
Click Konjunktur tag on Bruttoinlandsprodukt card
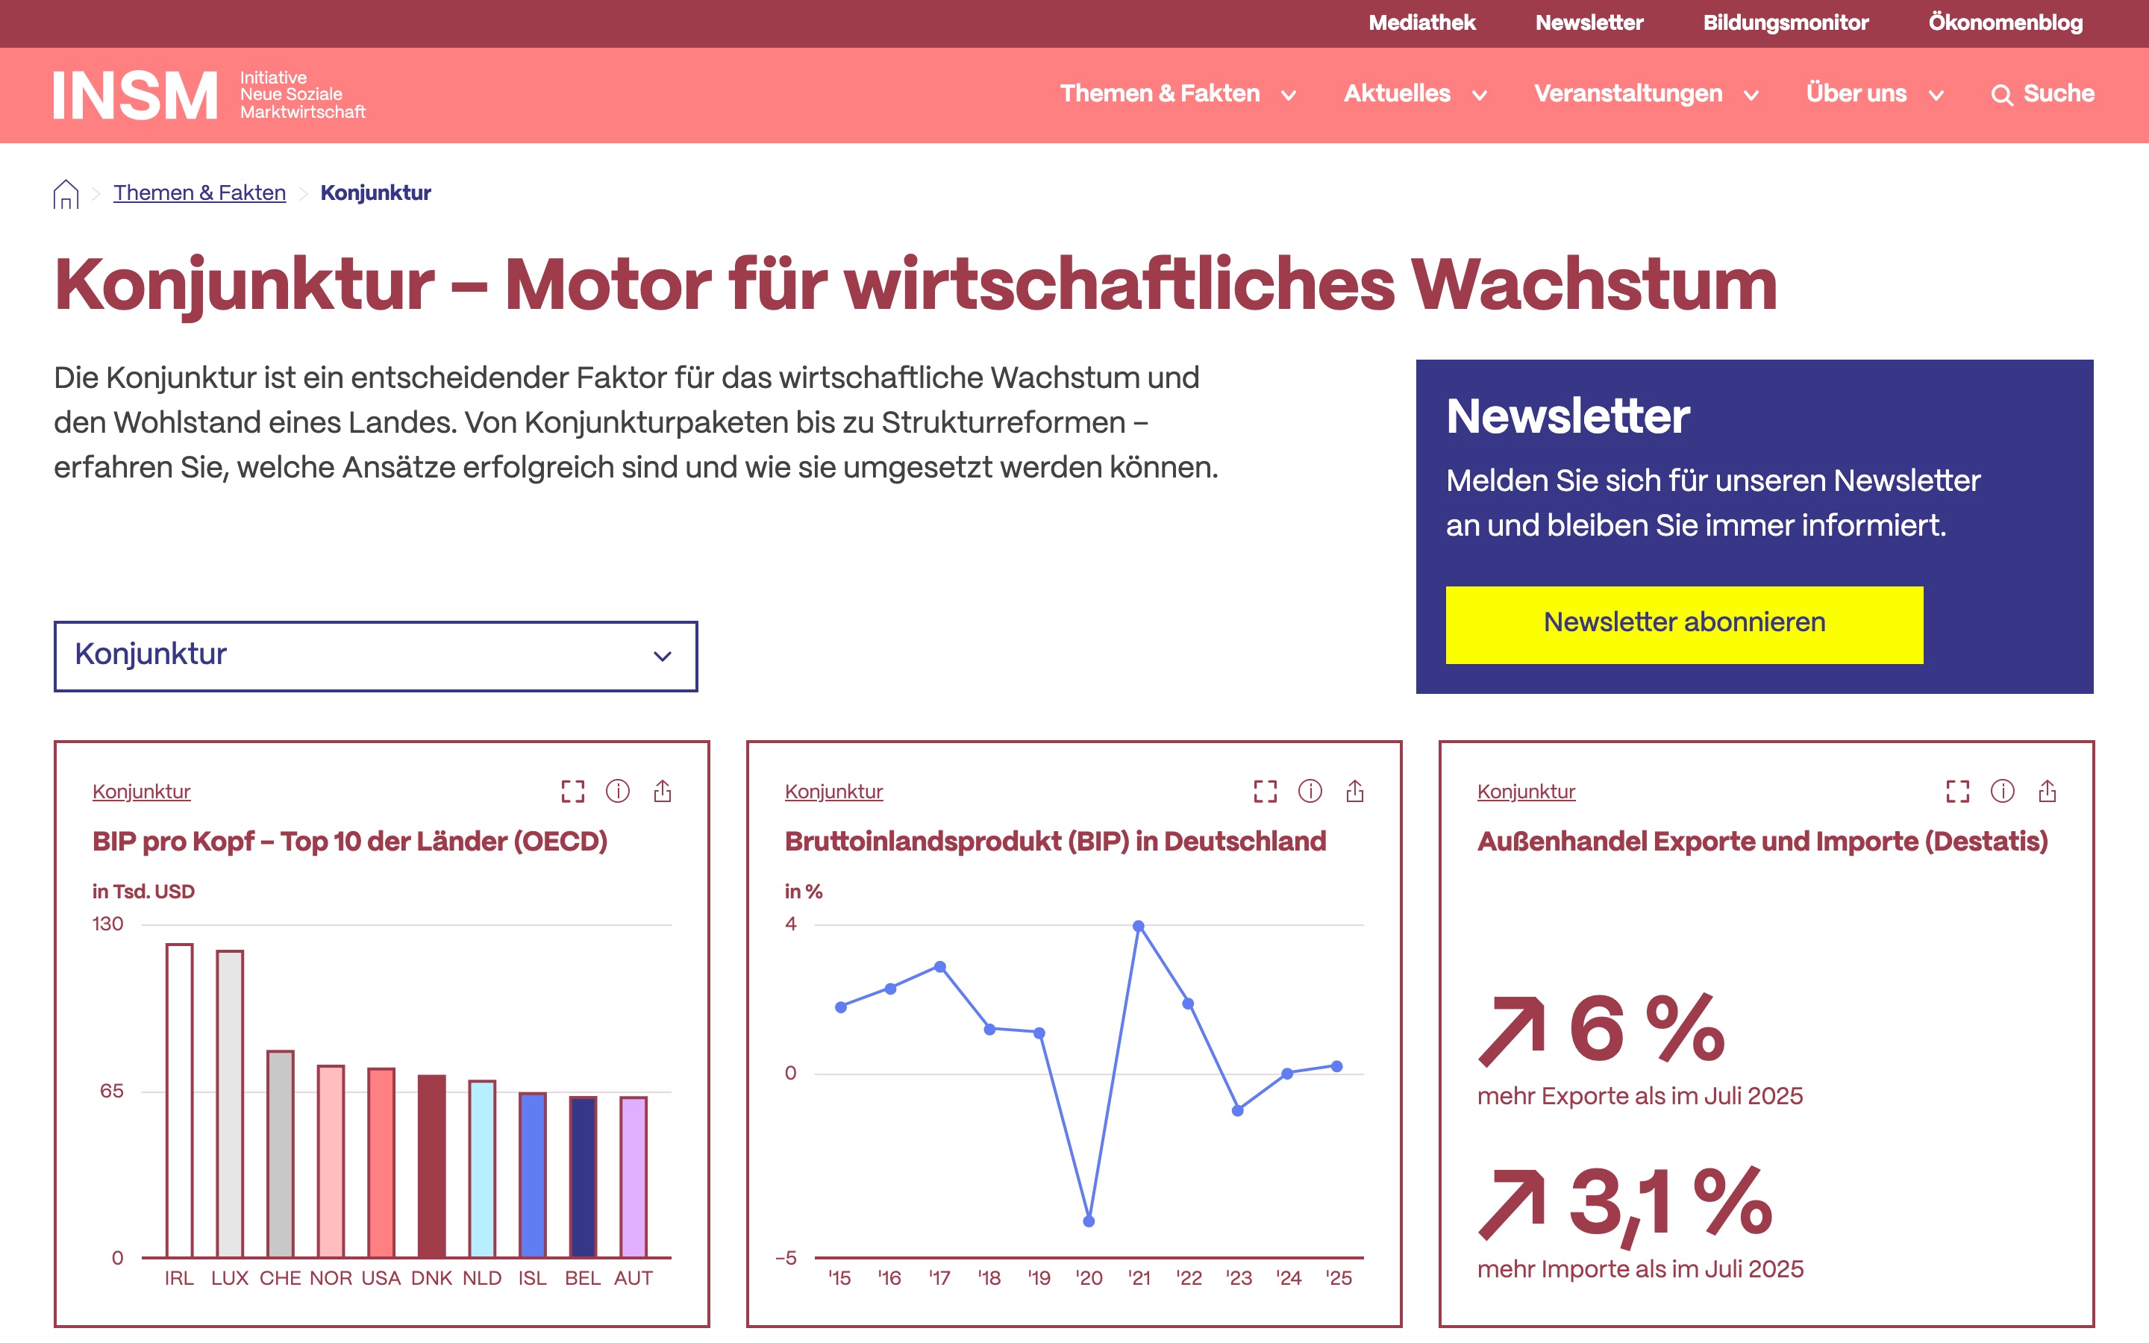[x=833, y=792]
